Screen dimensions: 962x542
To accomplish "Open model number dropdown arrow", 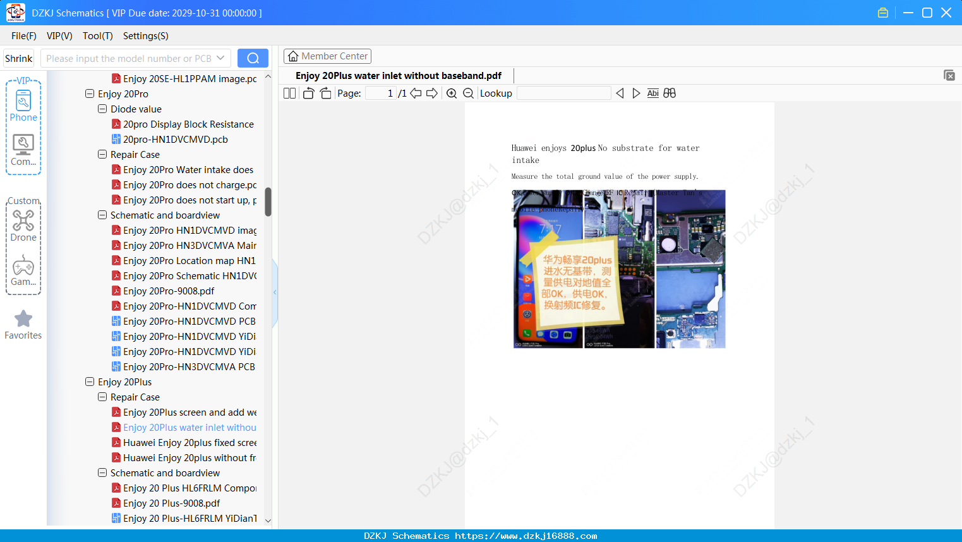I will (220, 58).
